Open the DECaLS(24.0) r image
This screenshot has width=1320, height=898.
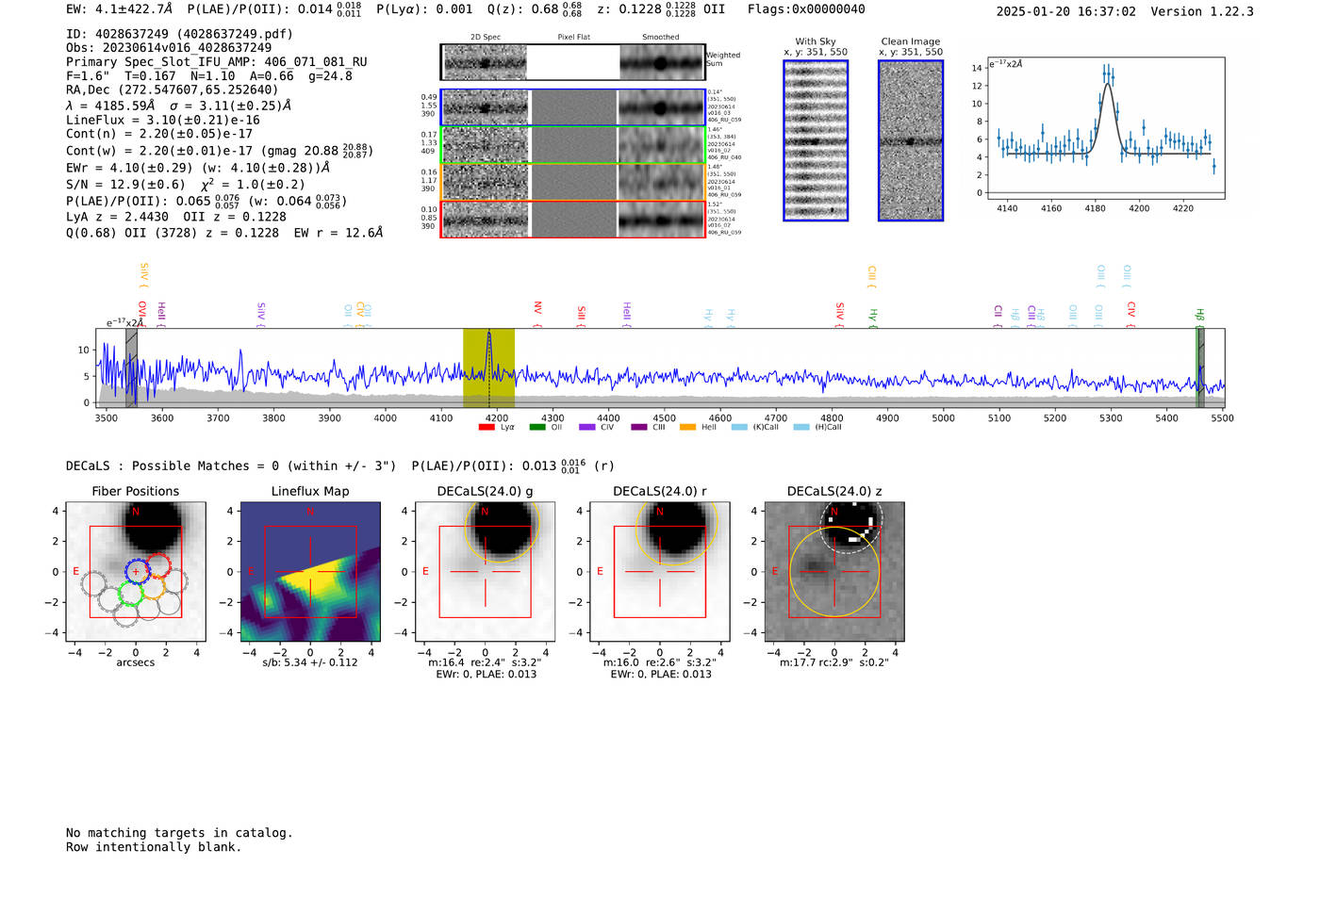[x=660, y=572]
